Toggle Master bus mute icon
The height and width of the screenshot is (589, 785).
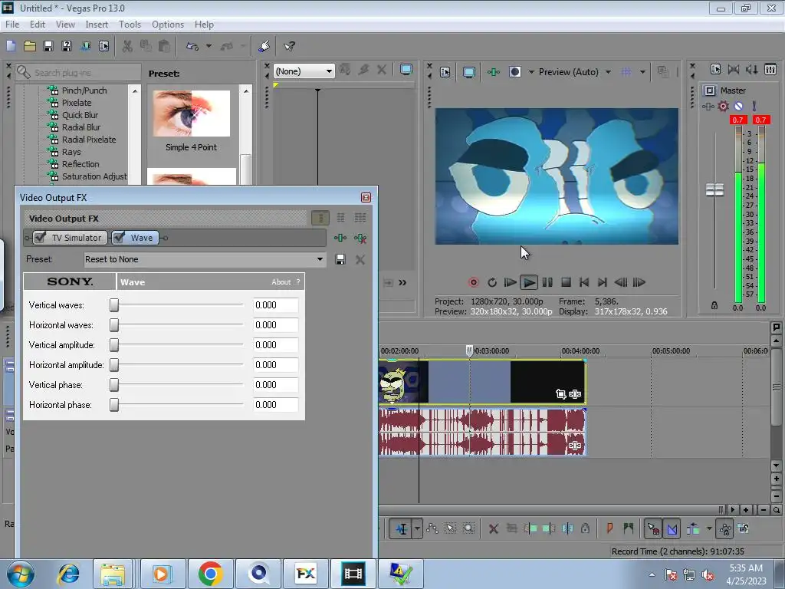coord(738,106)
